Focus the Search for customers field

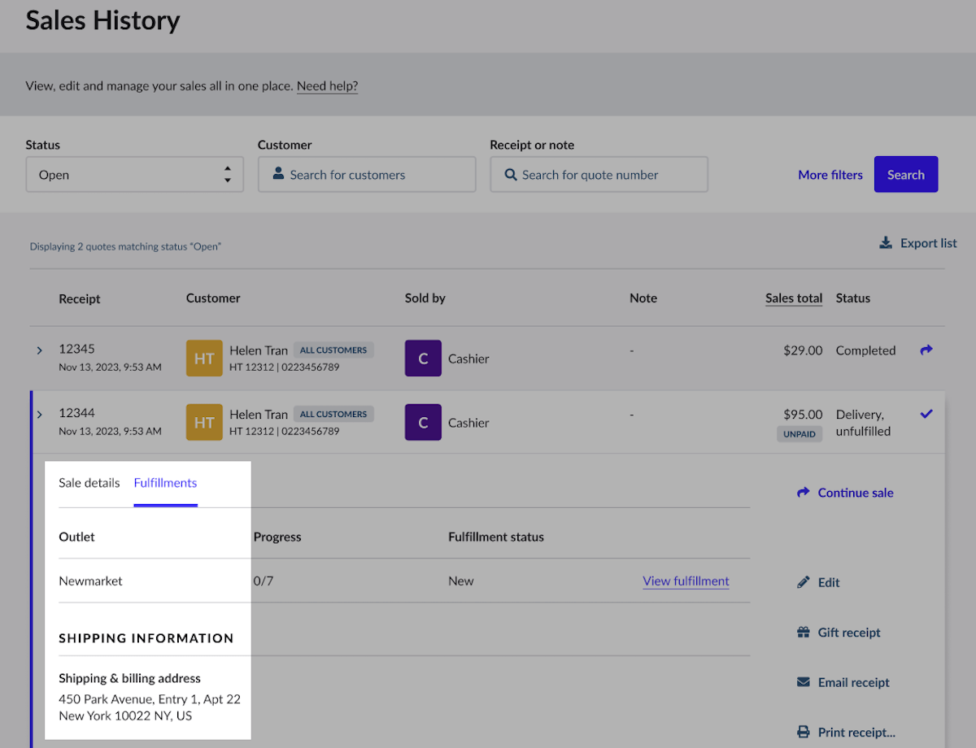(367, 175)
